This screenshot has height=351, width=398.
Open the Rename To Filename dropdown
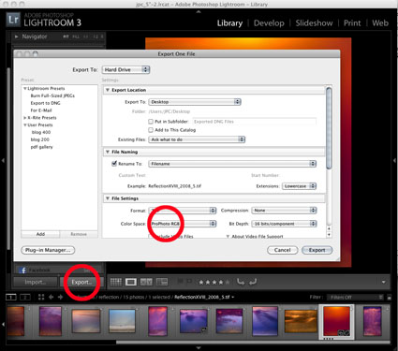[232, 164]
